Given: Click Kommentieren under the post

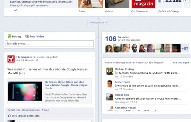Looking at the screenshot, I should (x=31, y=110).
